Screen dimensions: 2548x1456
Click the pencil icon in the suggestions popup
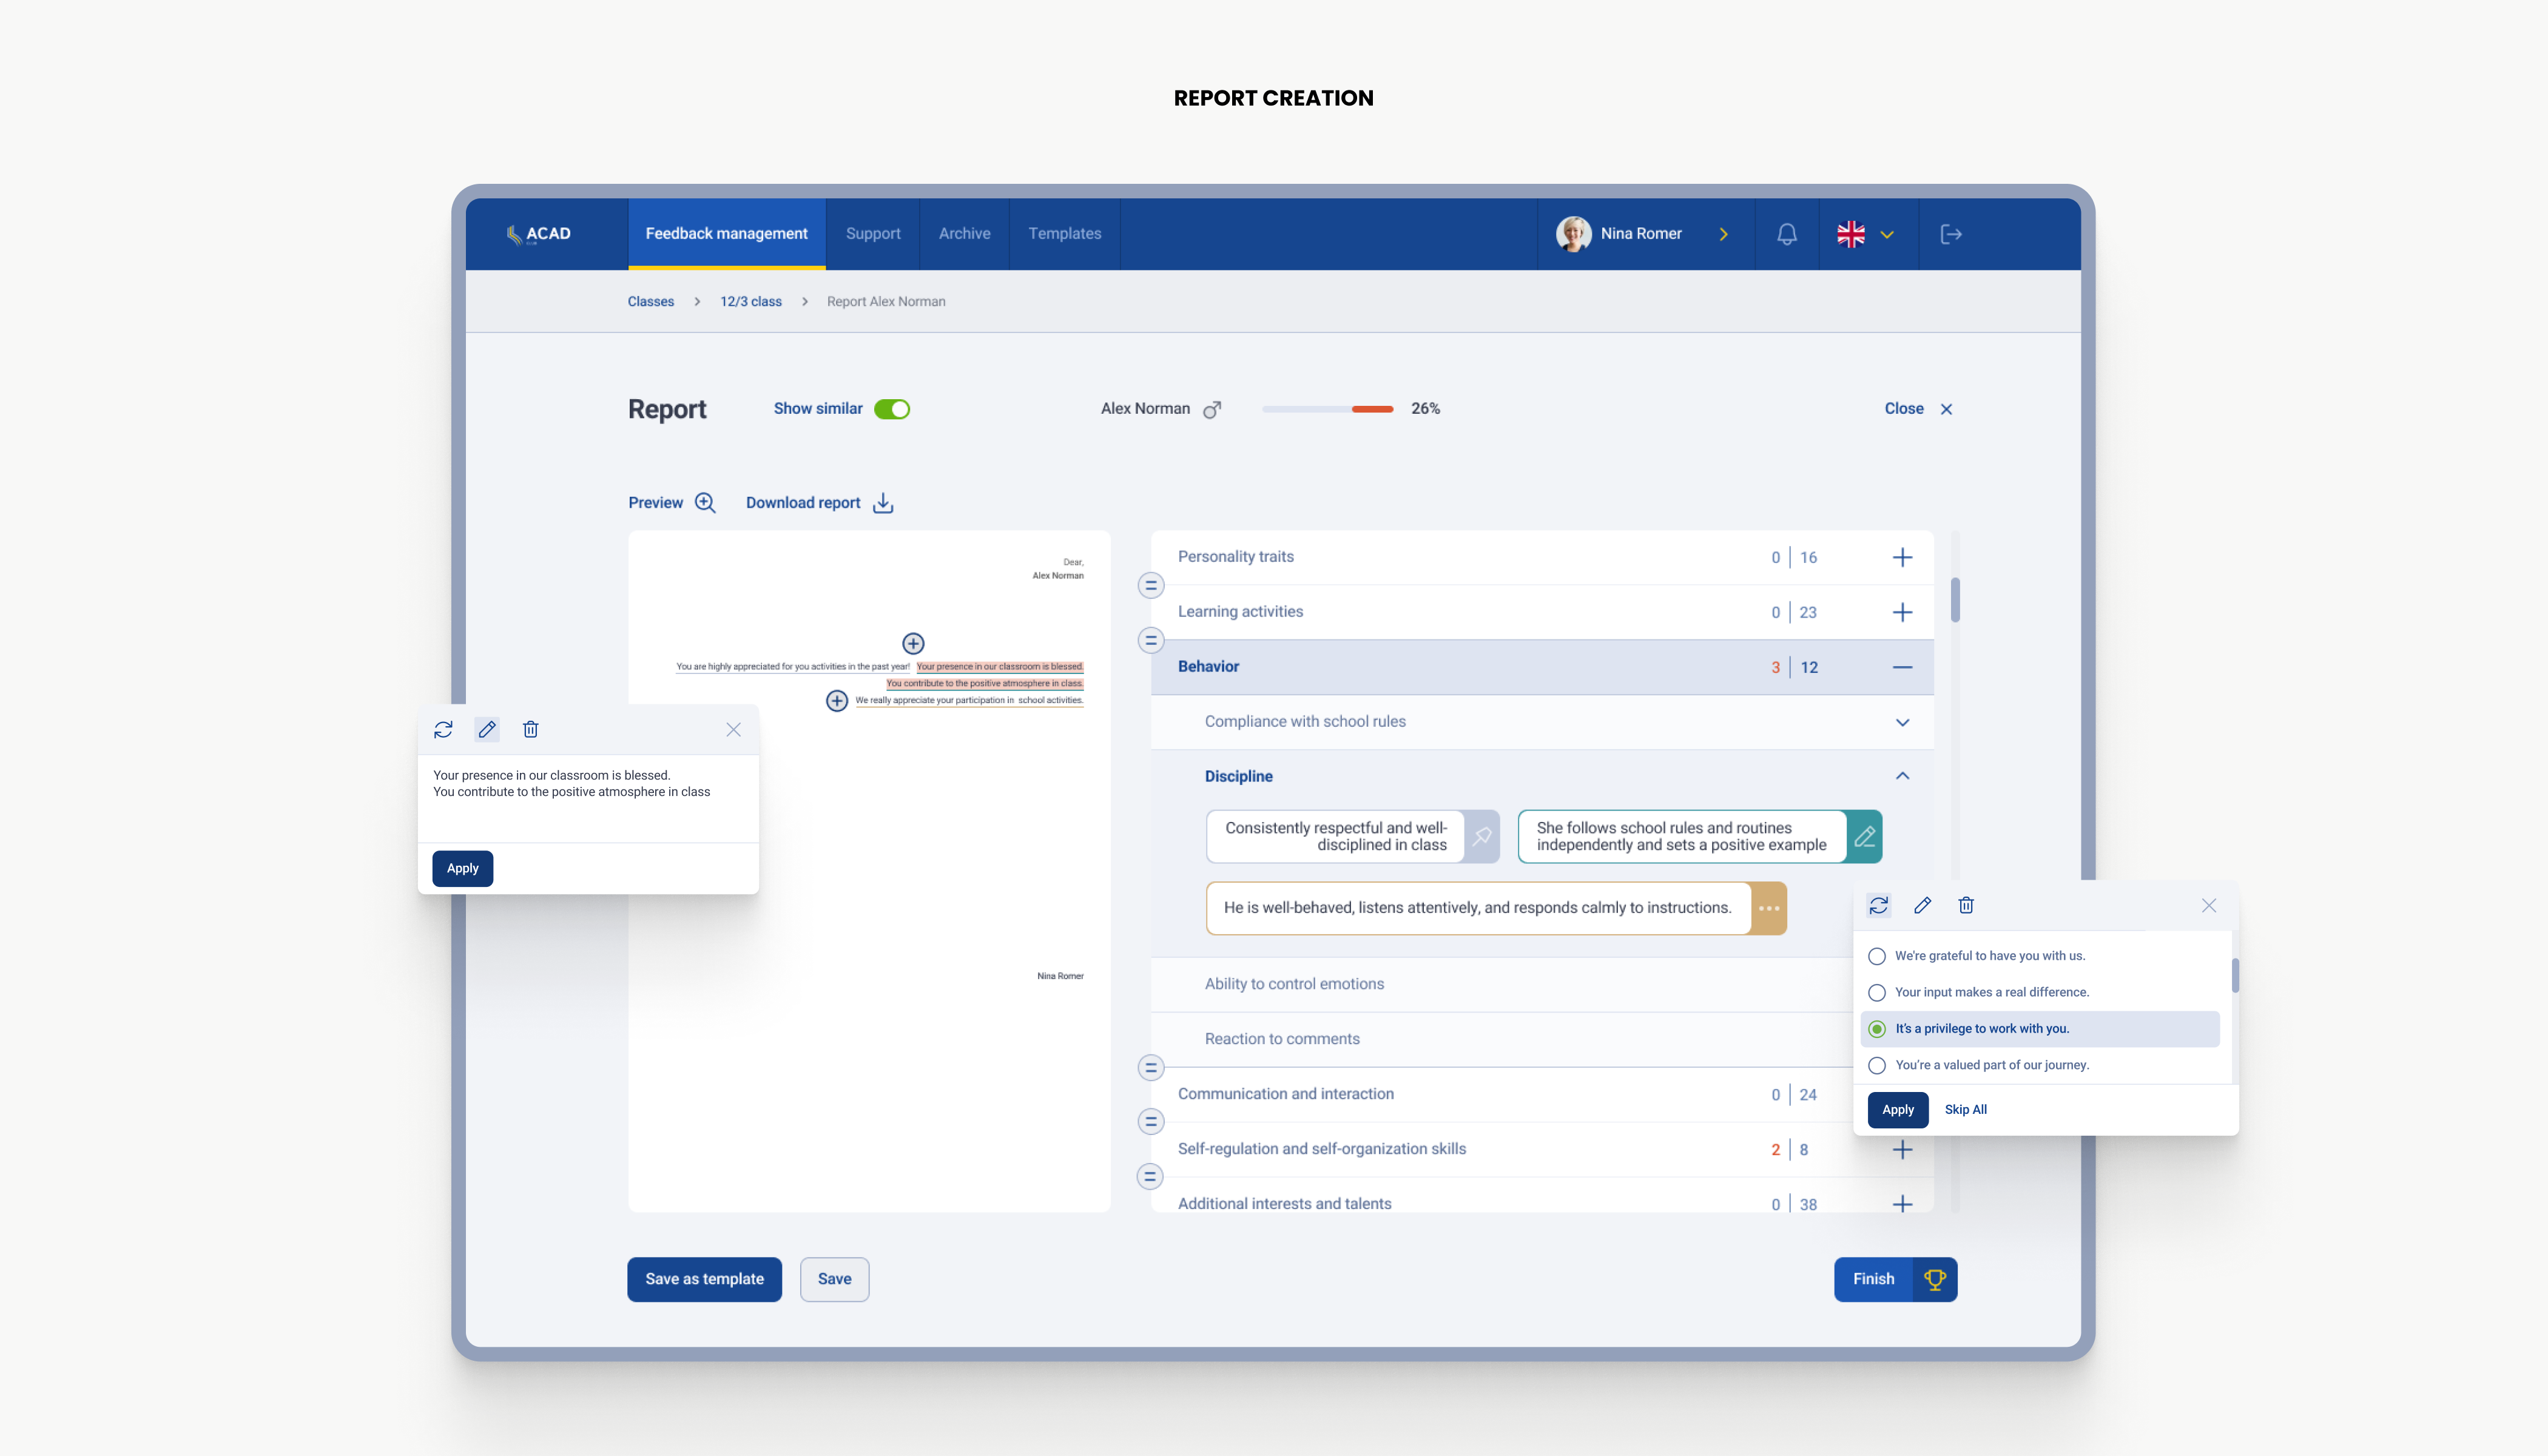tap(1922, 906)
